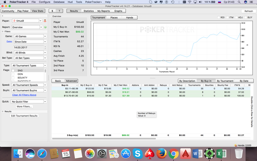Click the More Filters... button

[x=24, y=107]
